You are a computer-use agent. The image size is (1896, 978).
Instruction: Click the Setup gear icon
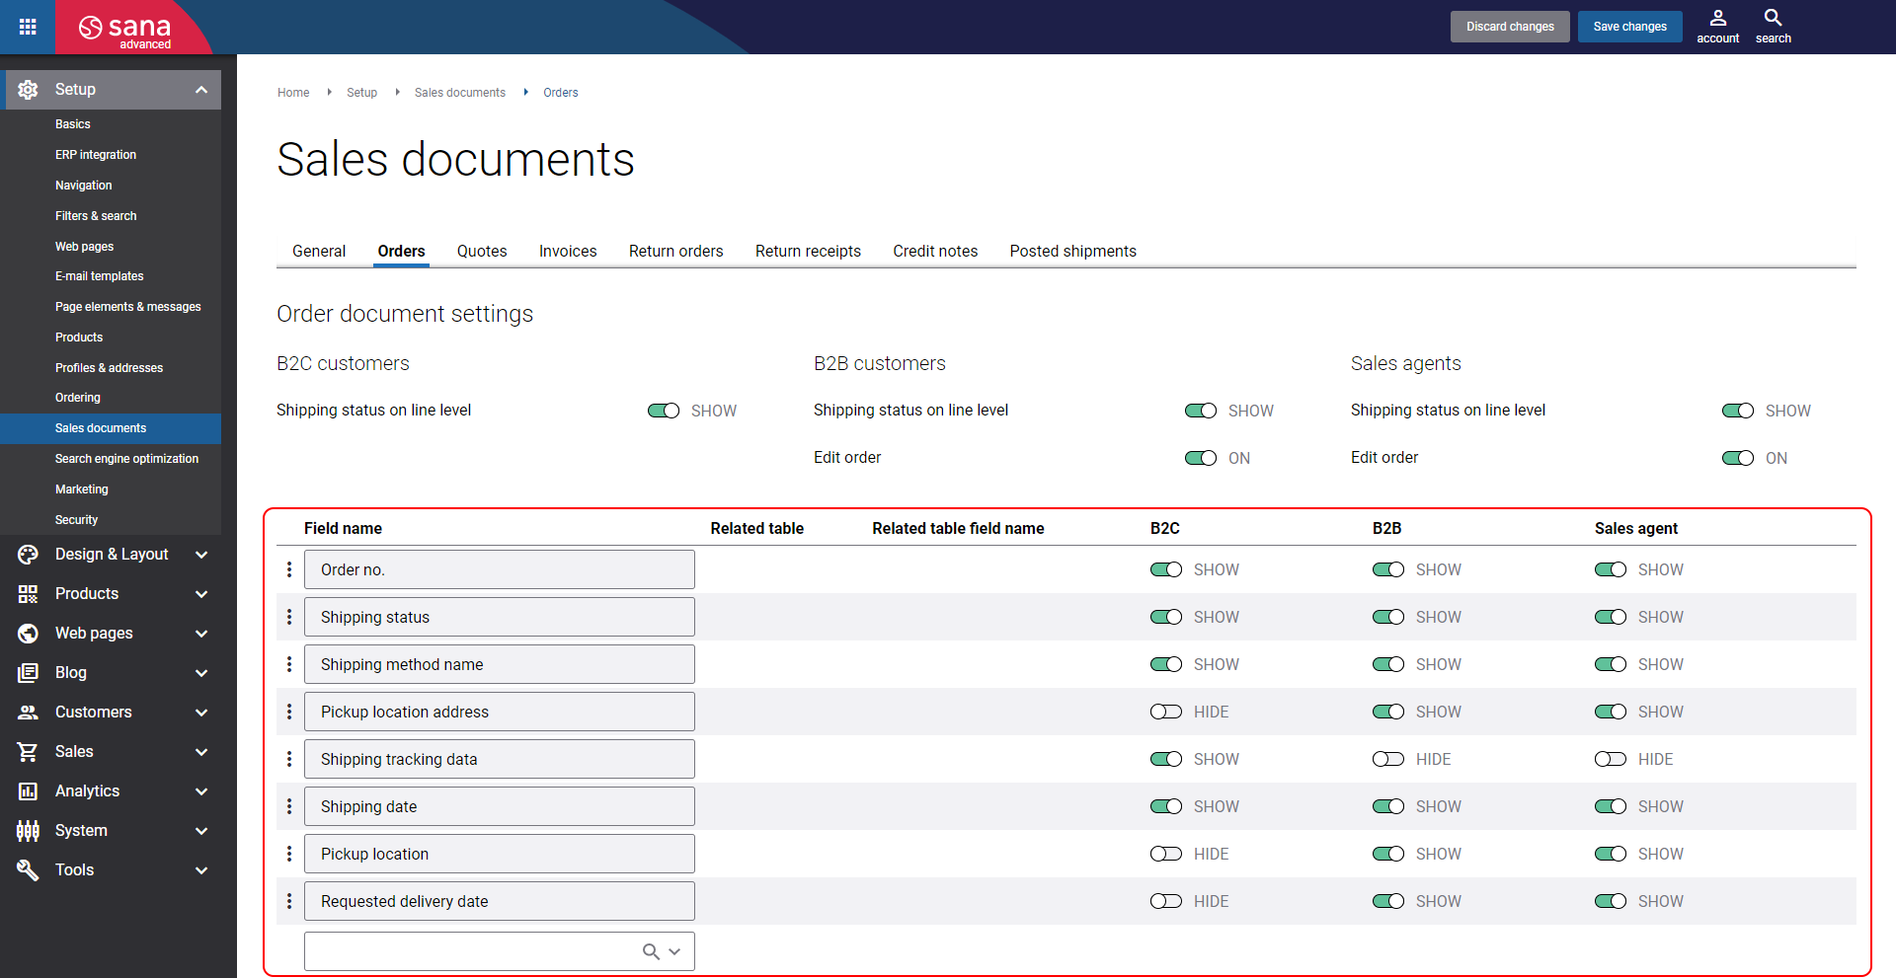point(28,90)
